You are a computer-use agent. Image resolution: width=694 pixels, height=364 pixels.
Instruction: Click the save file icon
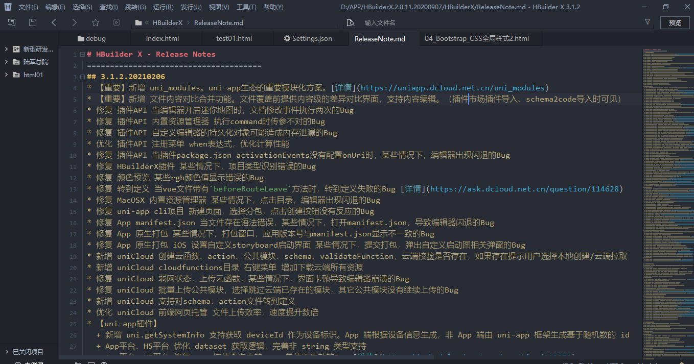[33, 22]
